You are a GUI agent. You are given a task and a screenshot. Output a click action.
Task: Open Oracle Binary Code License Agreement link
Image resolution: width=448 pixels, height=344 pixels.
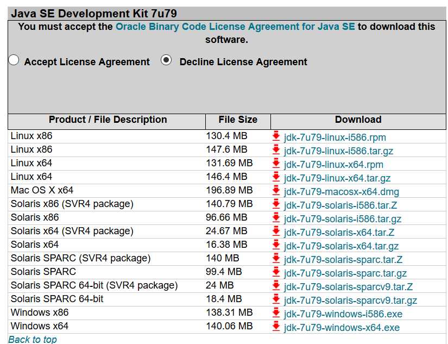pos(235,27)
